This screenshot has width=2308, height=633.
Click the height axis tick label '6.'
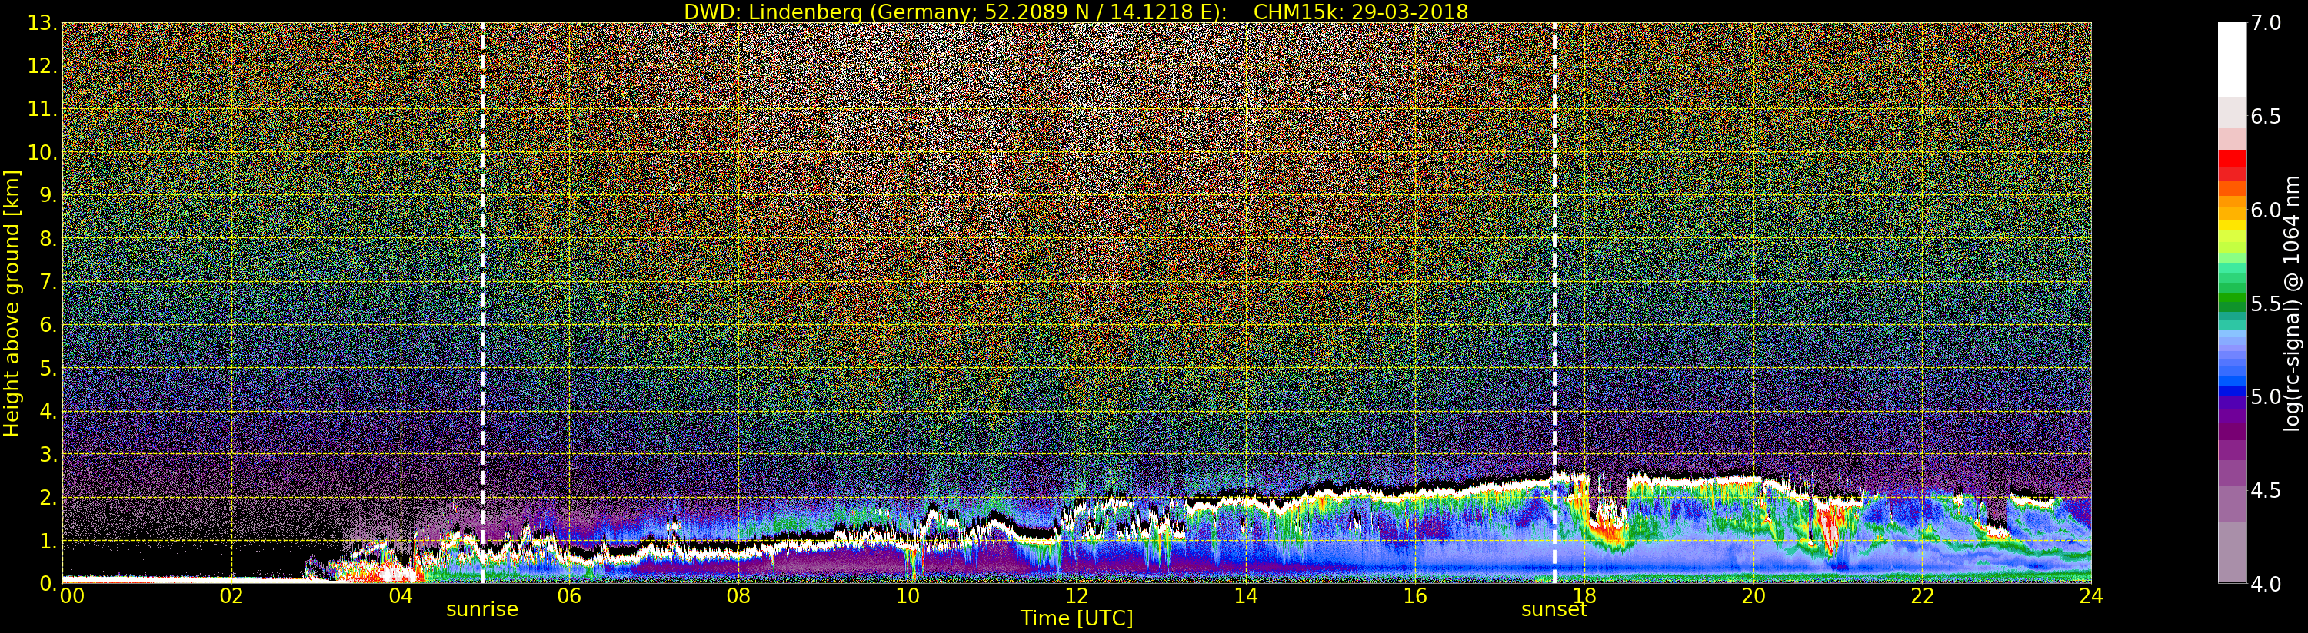click(x=48, y=325)
